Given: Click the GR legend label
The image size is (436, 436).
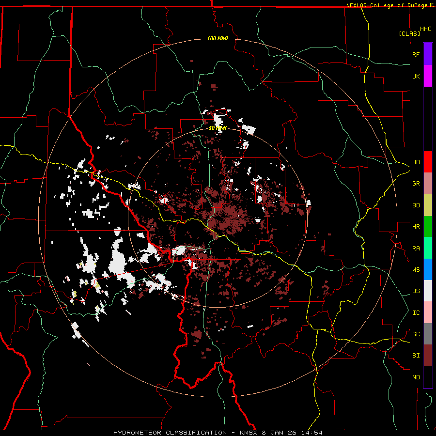Looking at the screenshot, I should pos(416,184).
